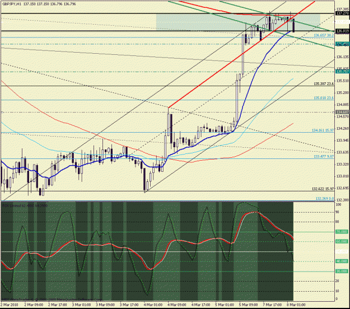
Task: Select the 136.135 price axis label
Action: [x=342, y=57]
